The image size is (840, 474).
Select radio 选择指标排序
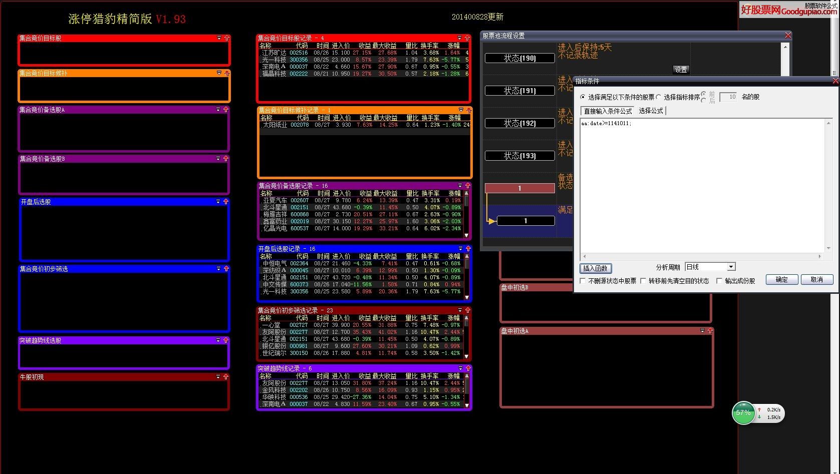point(658,97)
